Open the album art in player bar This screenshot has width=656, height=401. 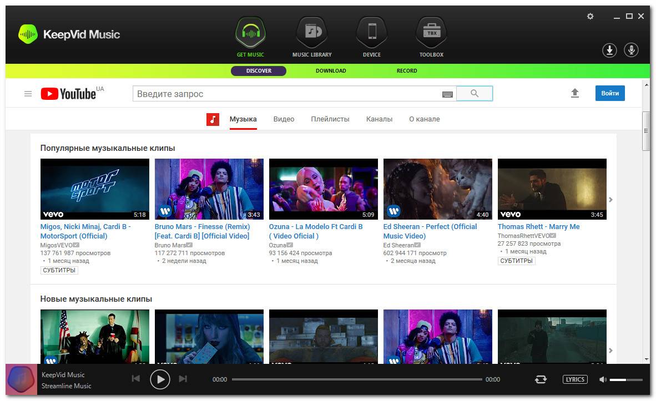click(21, 379)
